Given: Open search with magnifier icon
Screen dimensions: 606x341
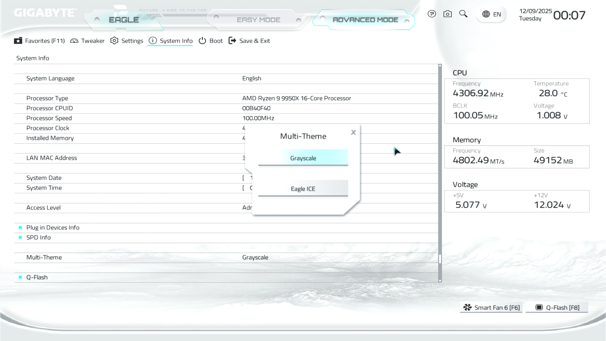Looking at the screenshot, I should coord(463,14).
